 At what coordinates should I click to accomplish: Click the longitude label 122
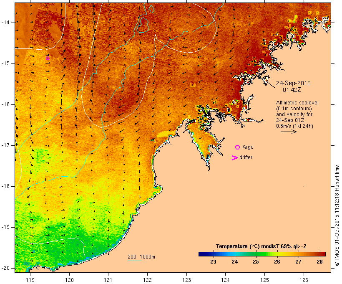tap(147, 280)
